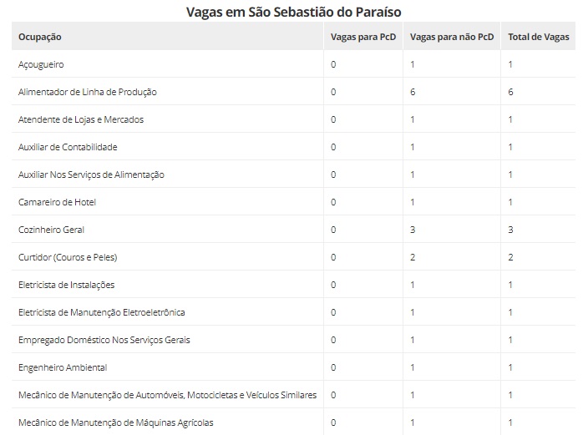Select the Açougueiro occupation row
The width and height of the screenshot is (583, 435).
coord(41,64)
